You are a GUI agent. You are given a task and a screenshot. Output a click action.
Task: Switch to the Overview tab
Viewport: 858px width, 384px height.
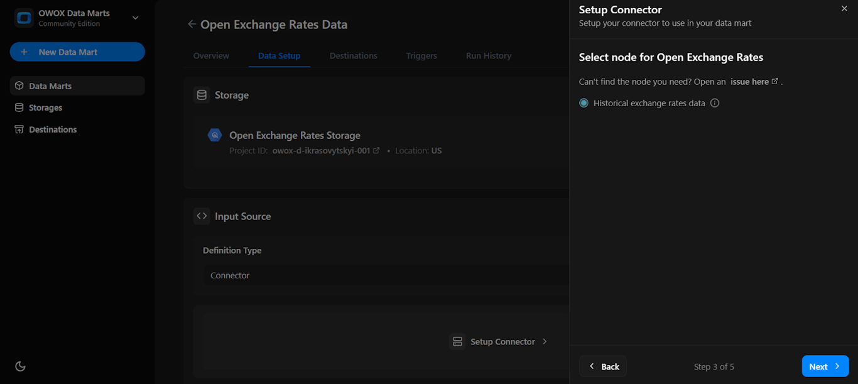211,56
